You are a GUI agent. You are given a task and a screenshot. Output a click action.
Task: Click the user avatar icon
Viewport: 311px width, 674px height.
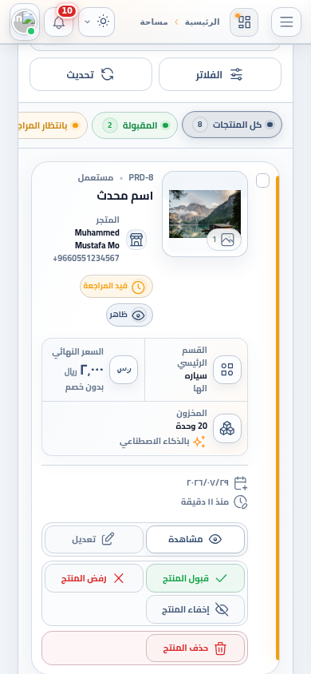click(25, 22)
